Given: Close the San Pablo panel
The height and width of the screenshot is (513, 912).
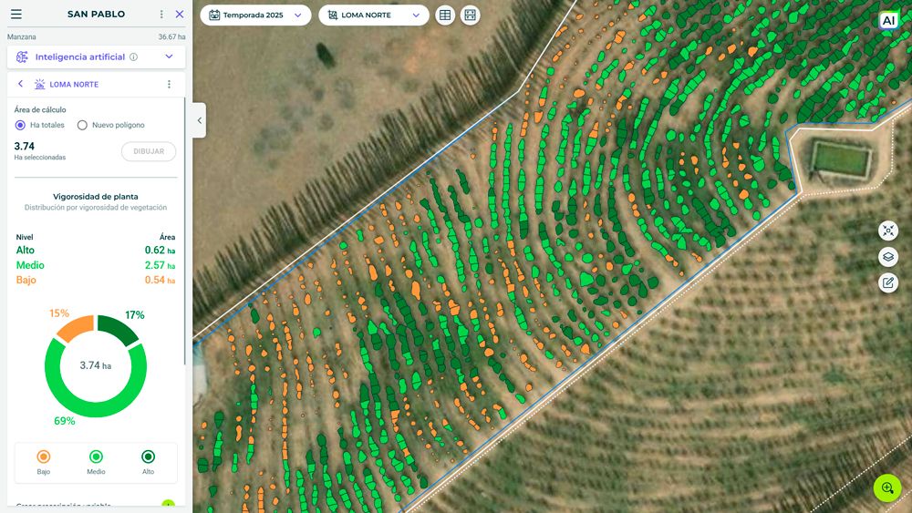Looking at the screenshot, I should (x=180, y=15).
